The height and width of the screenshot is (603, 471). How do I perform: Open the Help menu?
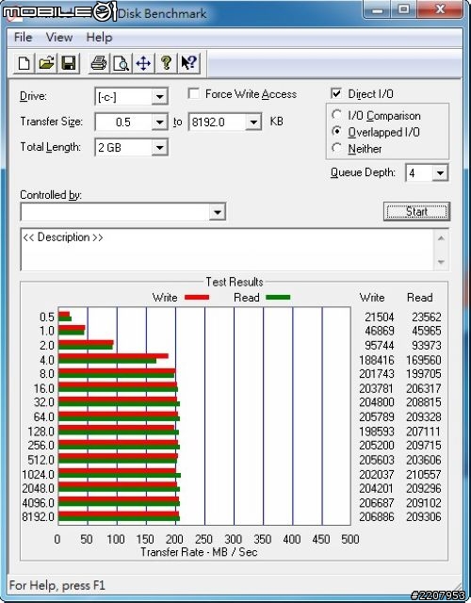click(x=99, y=38)
